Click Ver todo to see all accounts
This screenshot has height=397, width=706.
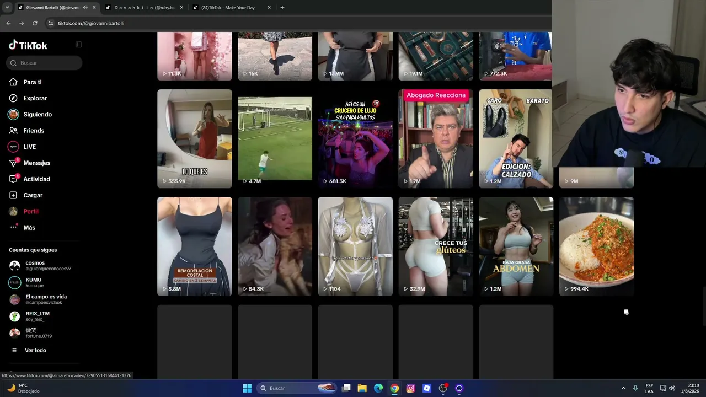pos(35,350)
